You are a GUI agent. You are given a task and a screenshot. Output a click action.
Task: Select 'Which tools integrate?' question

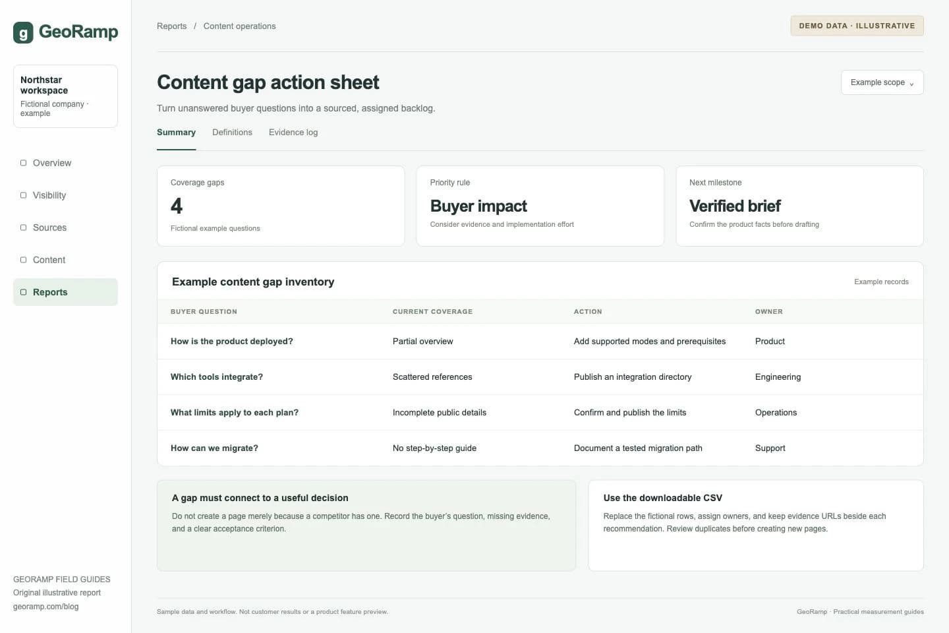click(217, 377)
